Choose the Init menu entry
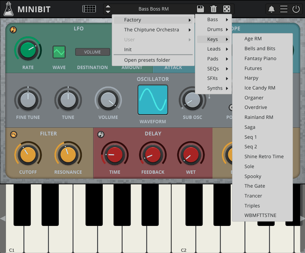The width and height of the screenshot is (305, 253). (128, 50)
